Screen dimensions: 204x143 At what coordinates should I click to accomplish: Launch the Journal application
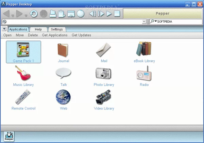point(63,50)
